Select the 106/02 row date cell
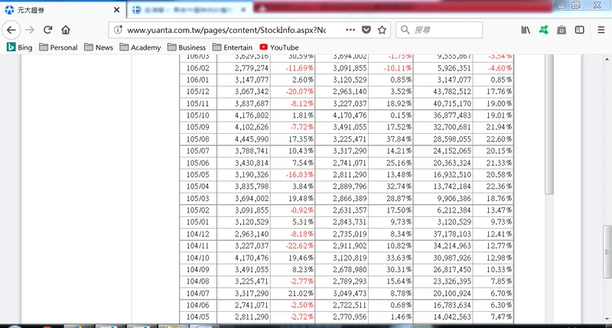Viewport: 612px width, 328px height. (198, 68)
